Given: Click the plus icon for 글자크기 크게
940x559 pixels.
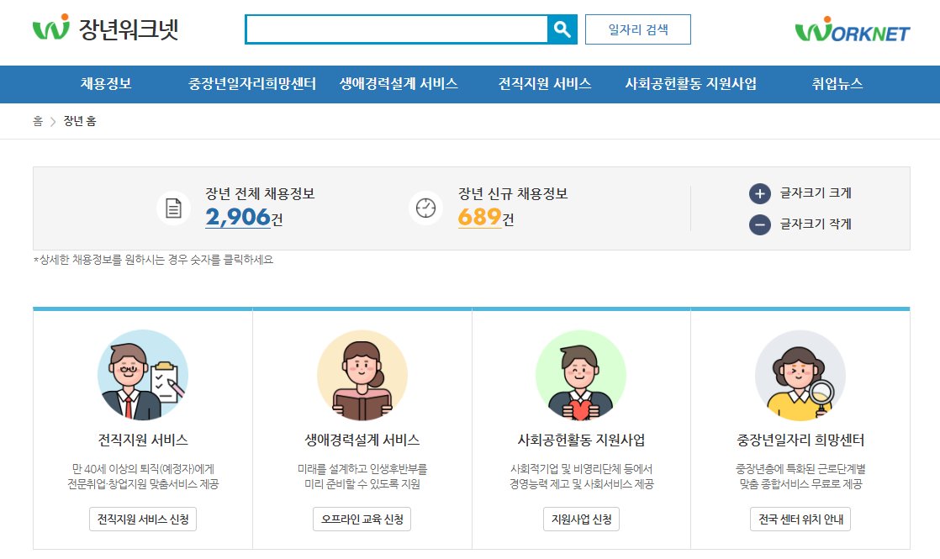Looking at the screenshot, I should (x=759, y=193).
